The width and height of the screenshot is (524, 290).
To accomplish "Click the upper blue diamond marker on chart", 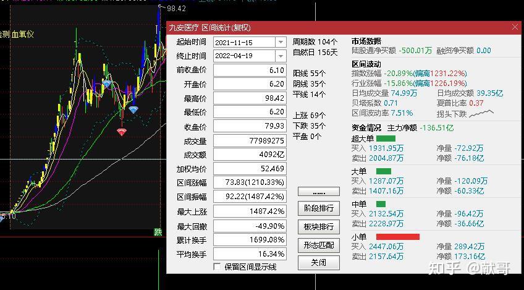I will pyautogui.click(x=107, y=83).
